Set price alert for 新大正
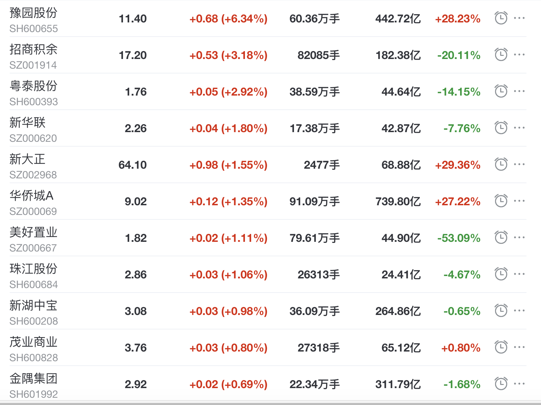Viewport: 541px width, 405px height. (501, 164)
